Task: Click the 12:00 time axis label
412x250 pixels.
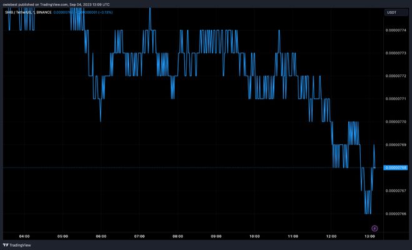Action: [331, 236]
